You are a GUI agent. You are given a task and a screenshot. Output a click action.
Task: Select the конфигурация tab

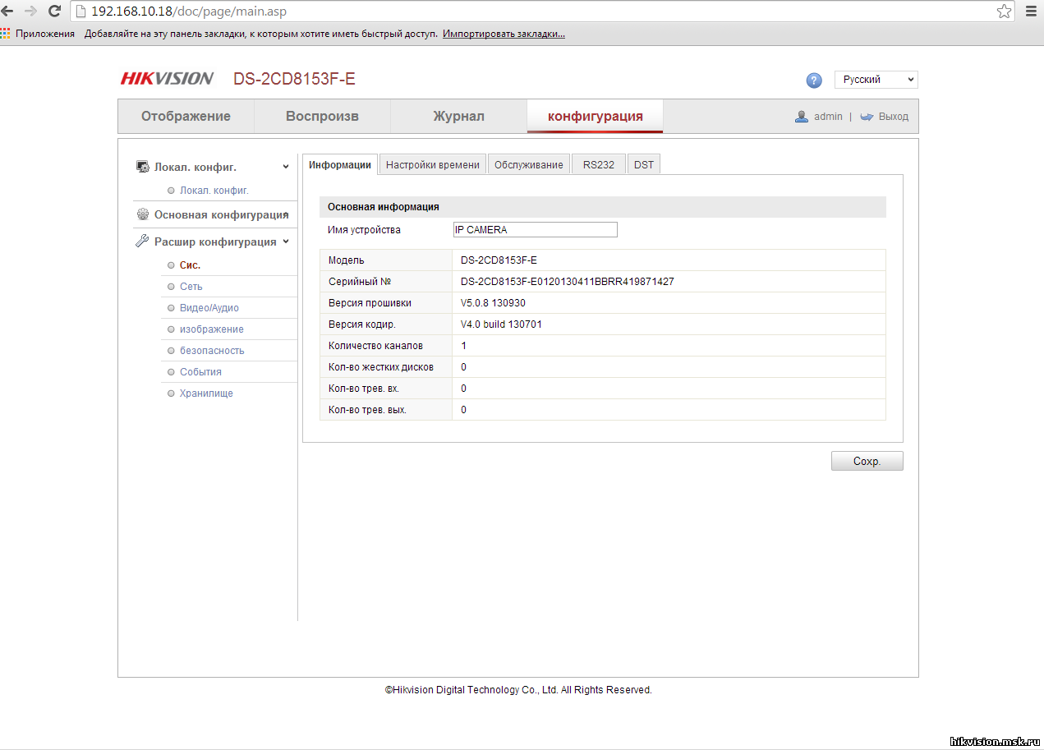coord(595,116)
